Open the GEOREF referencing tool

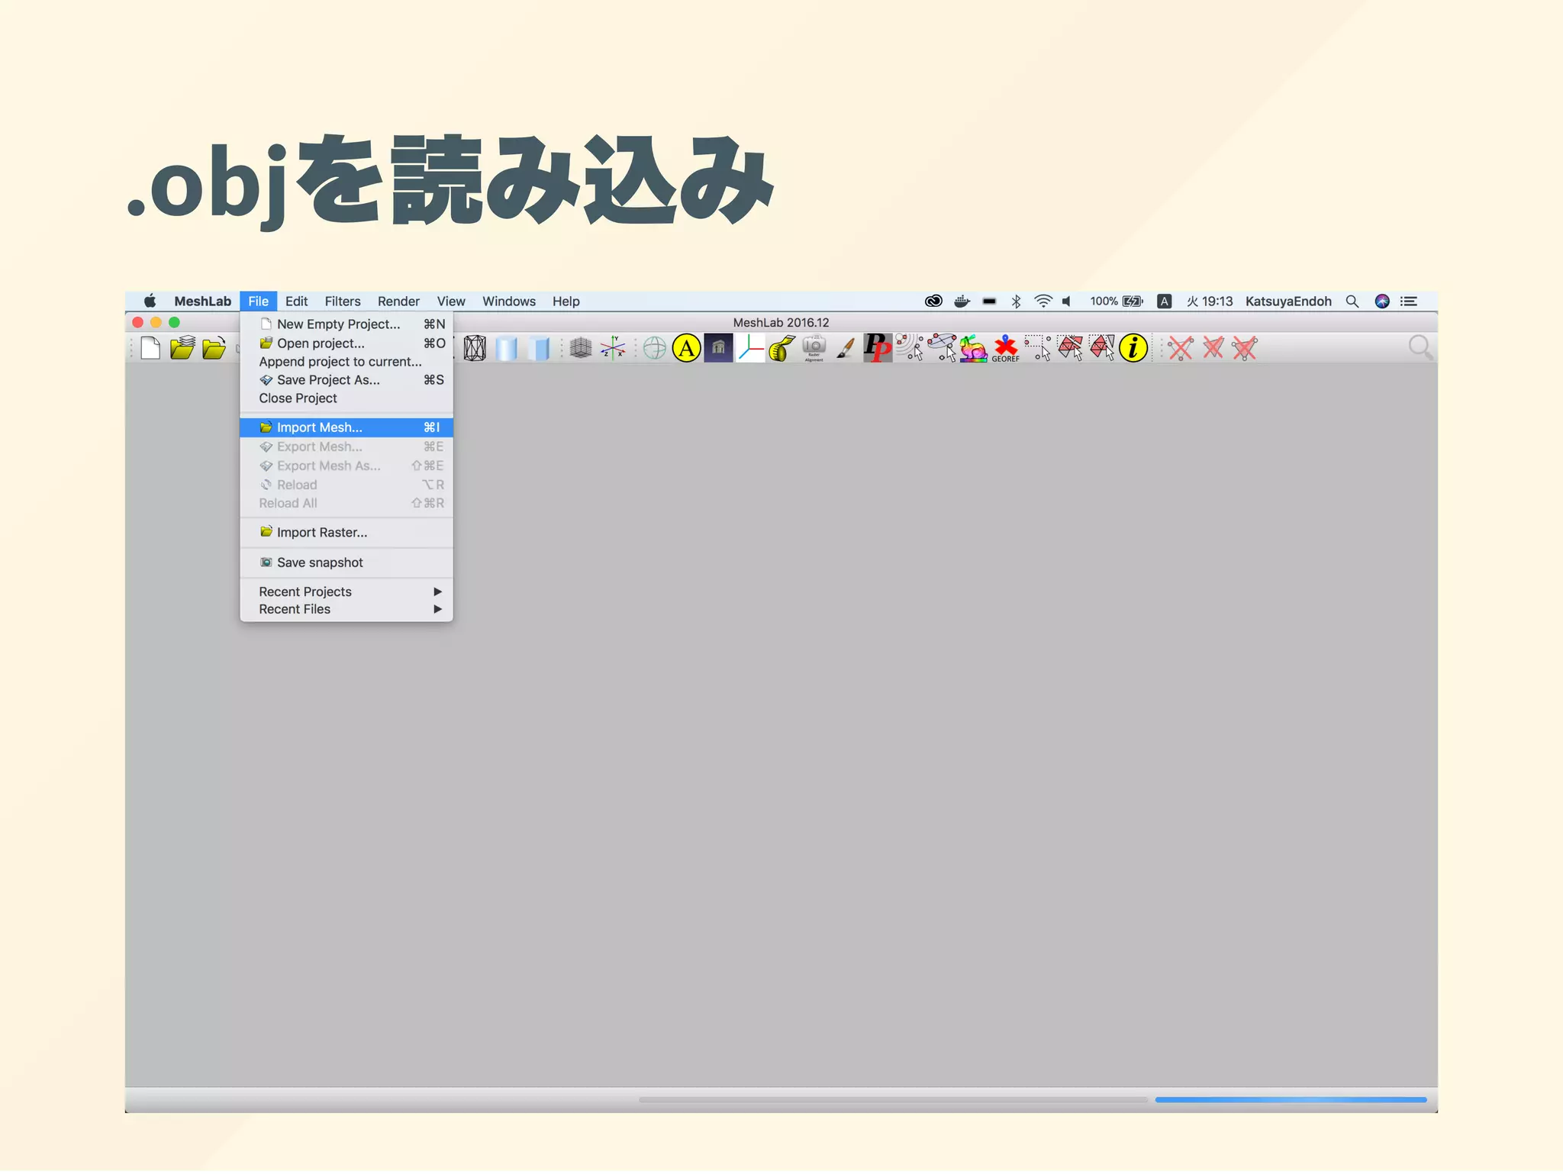click(1005, 349)
